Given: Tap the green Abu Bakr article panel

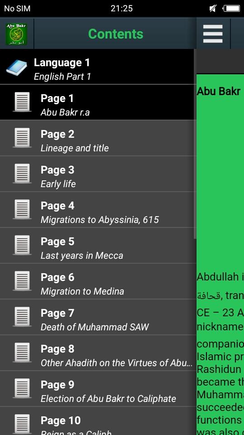Looking at the screenshot, I should (x=220, y=254).
